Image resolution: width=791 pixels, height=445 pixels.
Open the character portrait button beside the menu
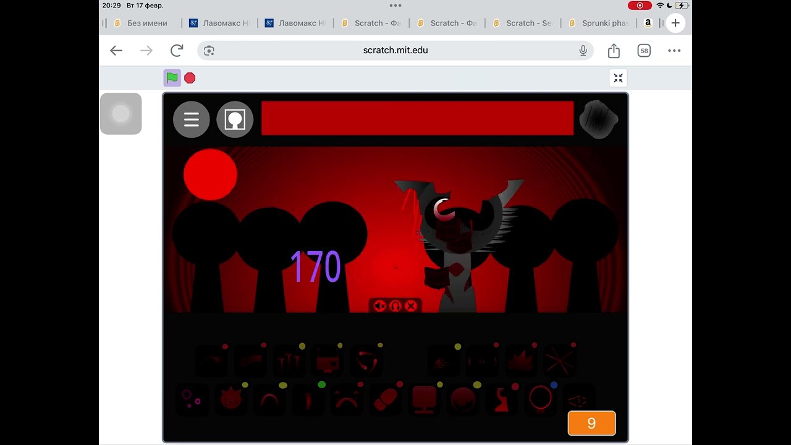pos(235,119)
